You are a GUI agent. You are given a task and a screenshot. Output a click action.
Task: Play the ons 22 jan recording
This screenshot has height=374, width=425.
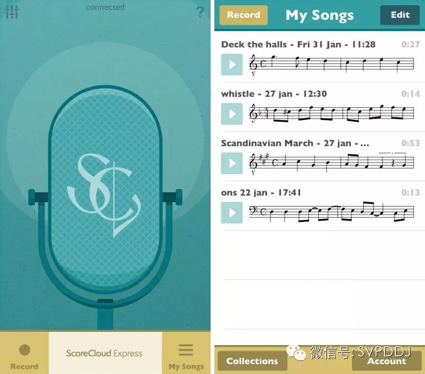tap(232, 213)
